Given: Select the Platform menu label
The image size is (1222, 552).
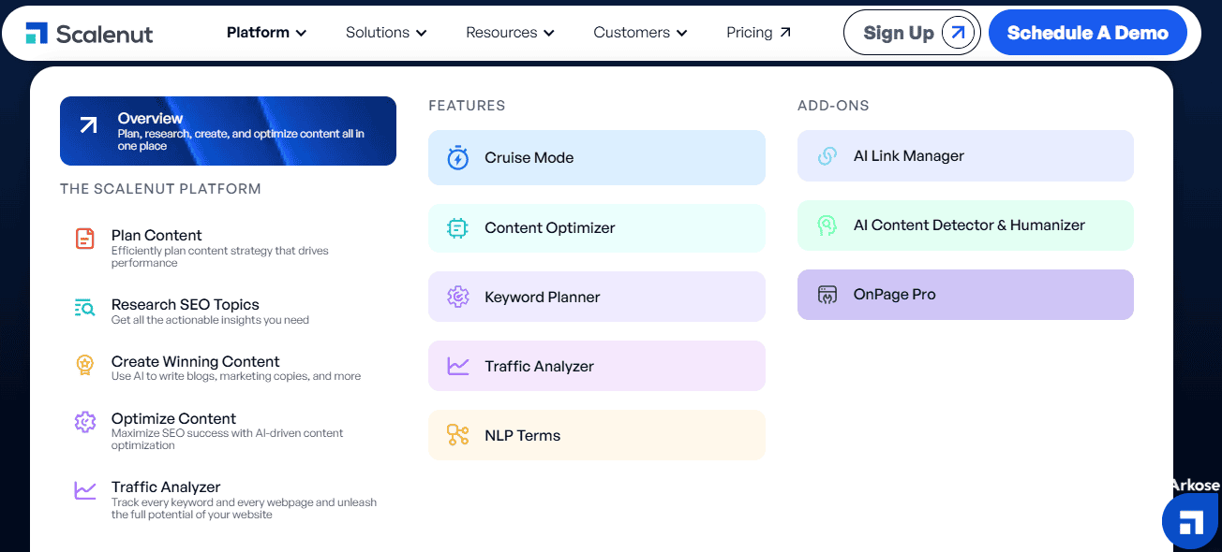Looking at the screenshot, I should point(258,32).
